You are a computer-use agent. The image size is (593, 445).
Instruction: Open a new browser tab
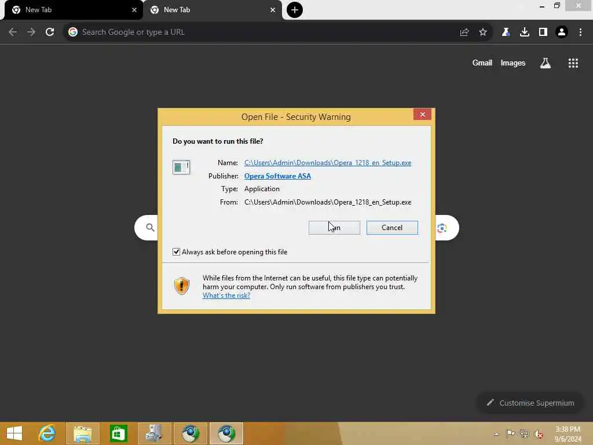tap(295, 10)
